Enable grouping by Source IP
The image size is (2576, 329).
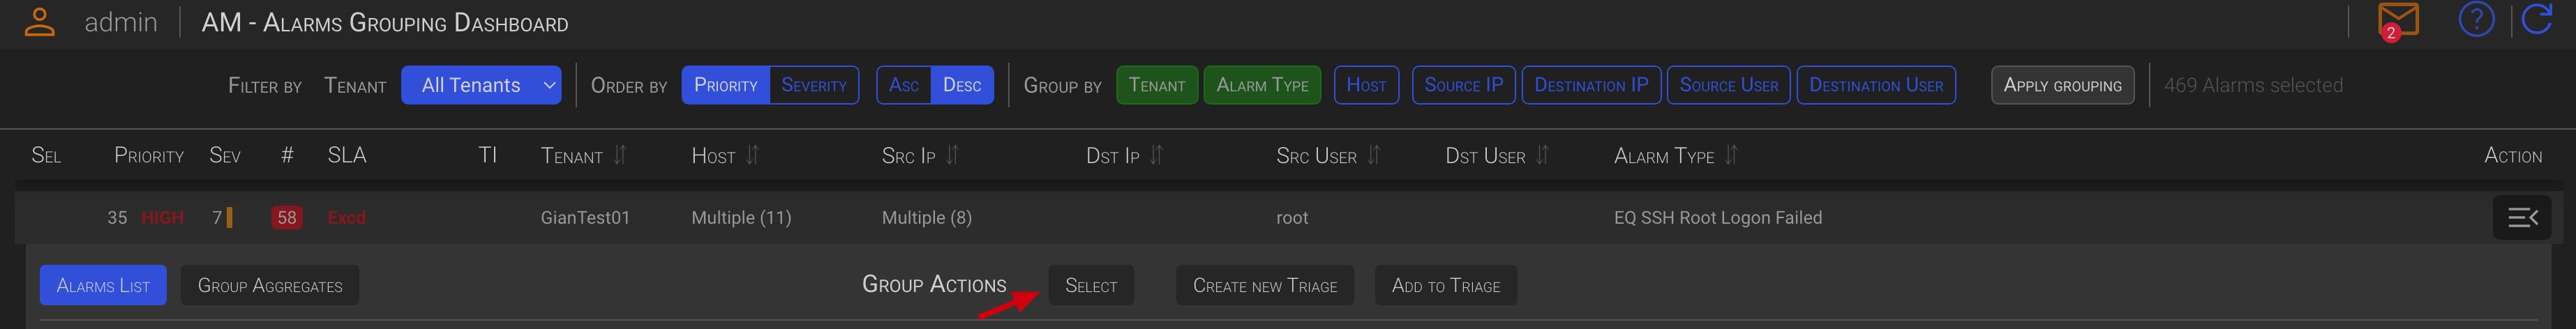pos(1463,85)
